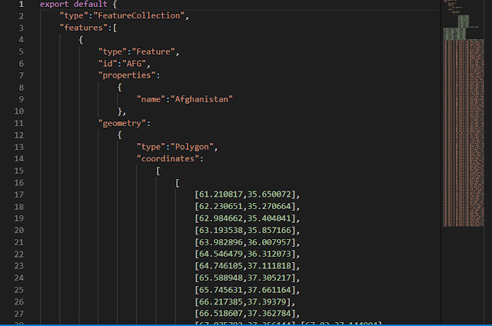Screen dimensions: 492x326
Task: Click coordinate 64.746105 on line 23
Action: click(221, 266)
